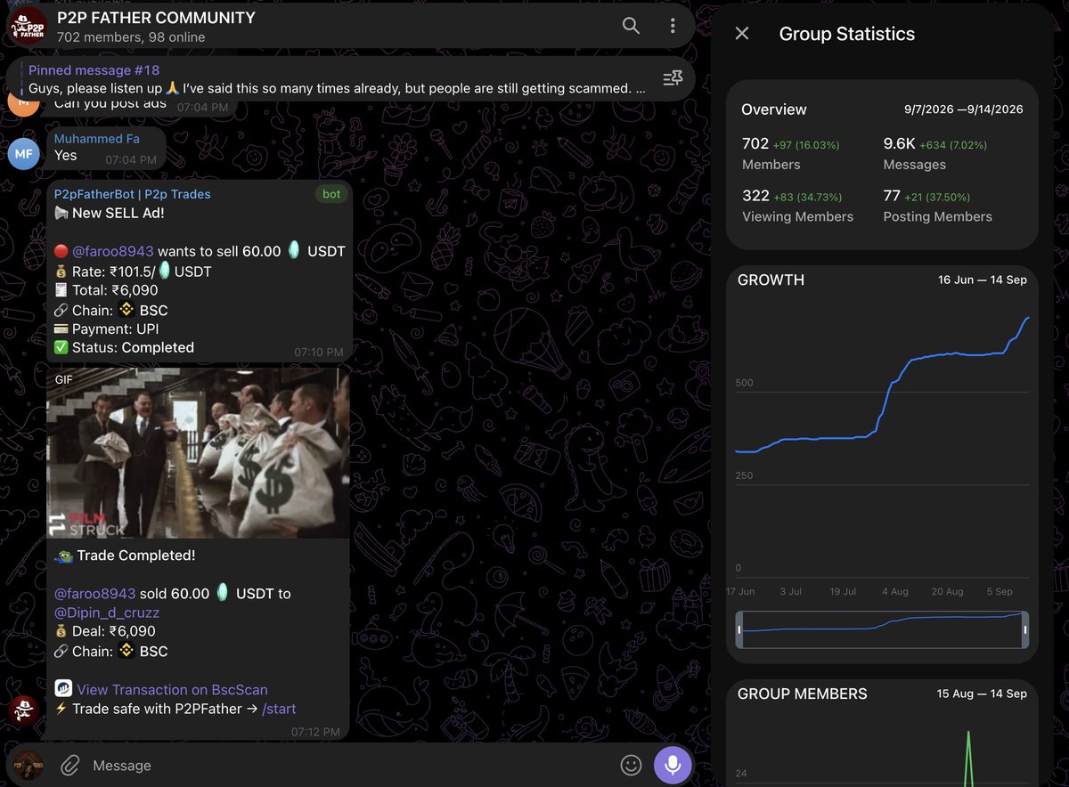Click the +634 (7.02%) messages change
The height and width of the screenshot is (787, 1069).
click(951, 144)
